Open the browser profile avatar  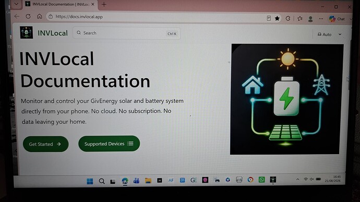pos(310,19)
